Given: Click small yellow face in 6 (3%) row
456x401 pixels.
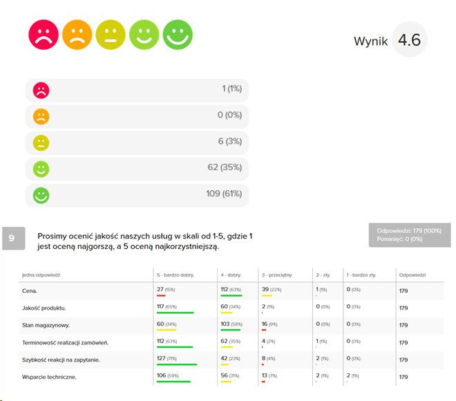Looking at the screenshot, I should 41,142.
